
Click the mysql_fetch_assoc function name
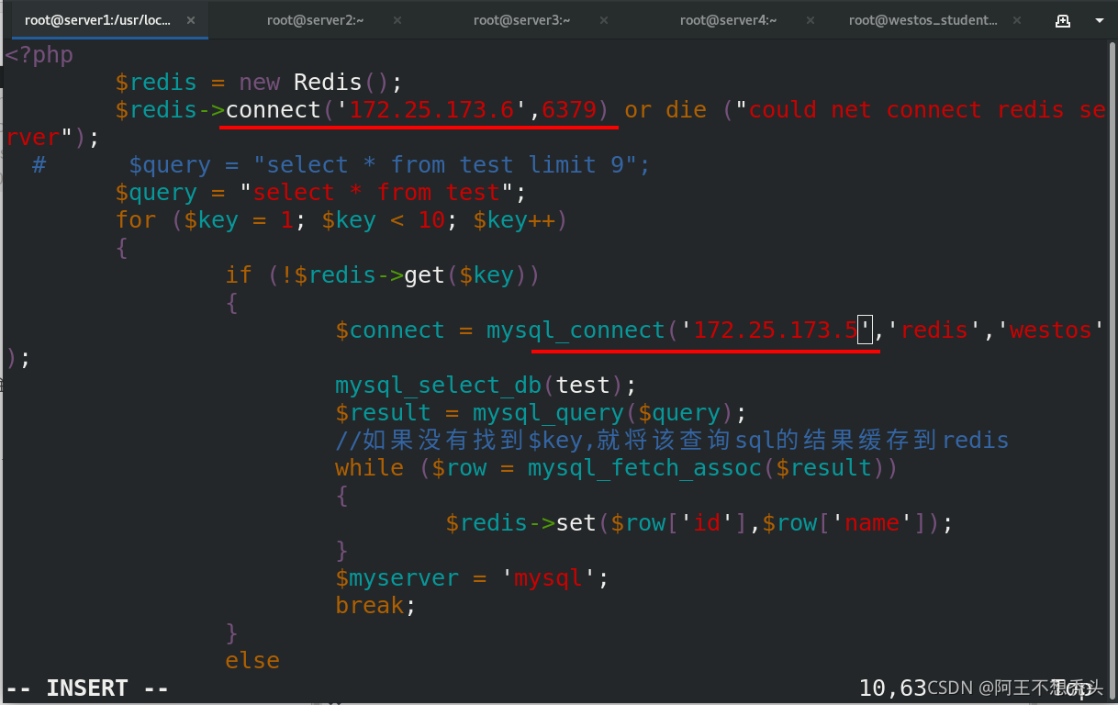[643, 468]
